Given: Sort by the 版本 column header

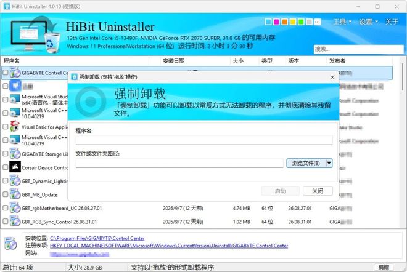Looking at the screenshot, I should 305,61.
